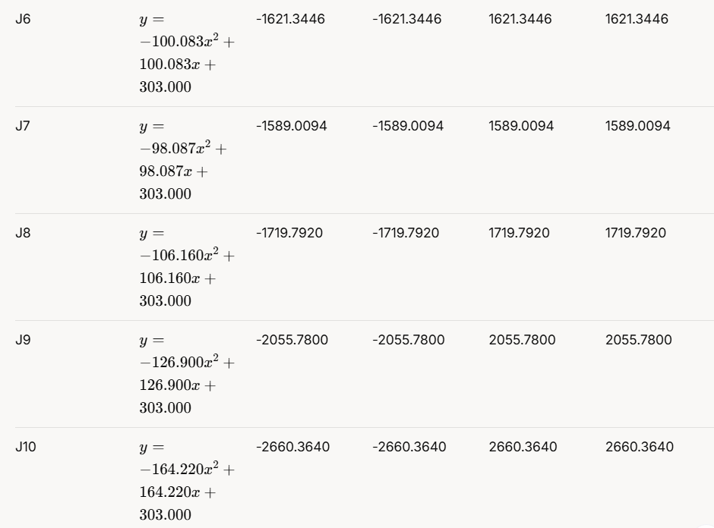Image resolution: width=714 pixels, height=528 pixels.
Task: Select the first positive 1589.0094 in row J7
Action: (521, 126)
